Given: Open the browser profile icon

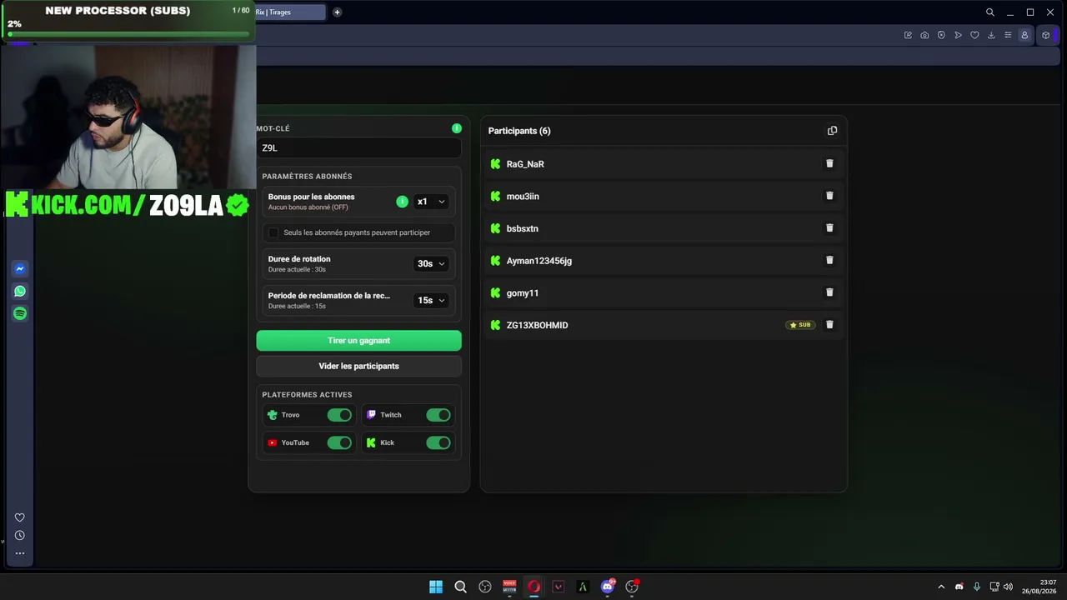Looking at the screenshot, I should (1024, 35).
